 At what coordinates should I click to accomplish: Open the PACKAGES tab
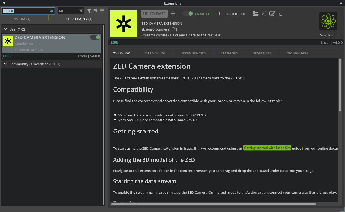click(x=229, y=53)
